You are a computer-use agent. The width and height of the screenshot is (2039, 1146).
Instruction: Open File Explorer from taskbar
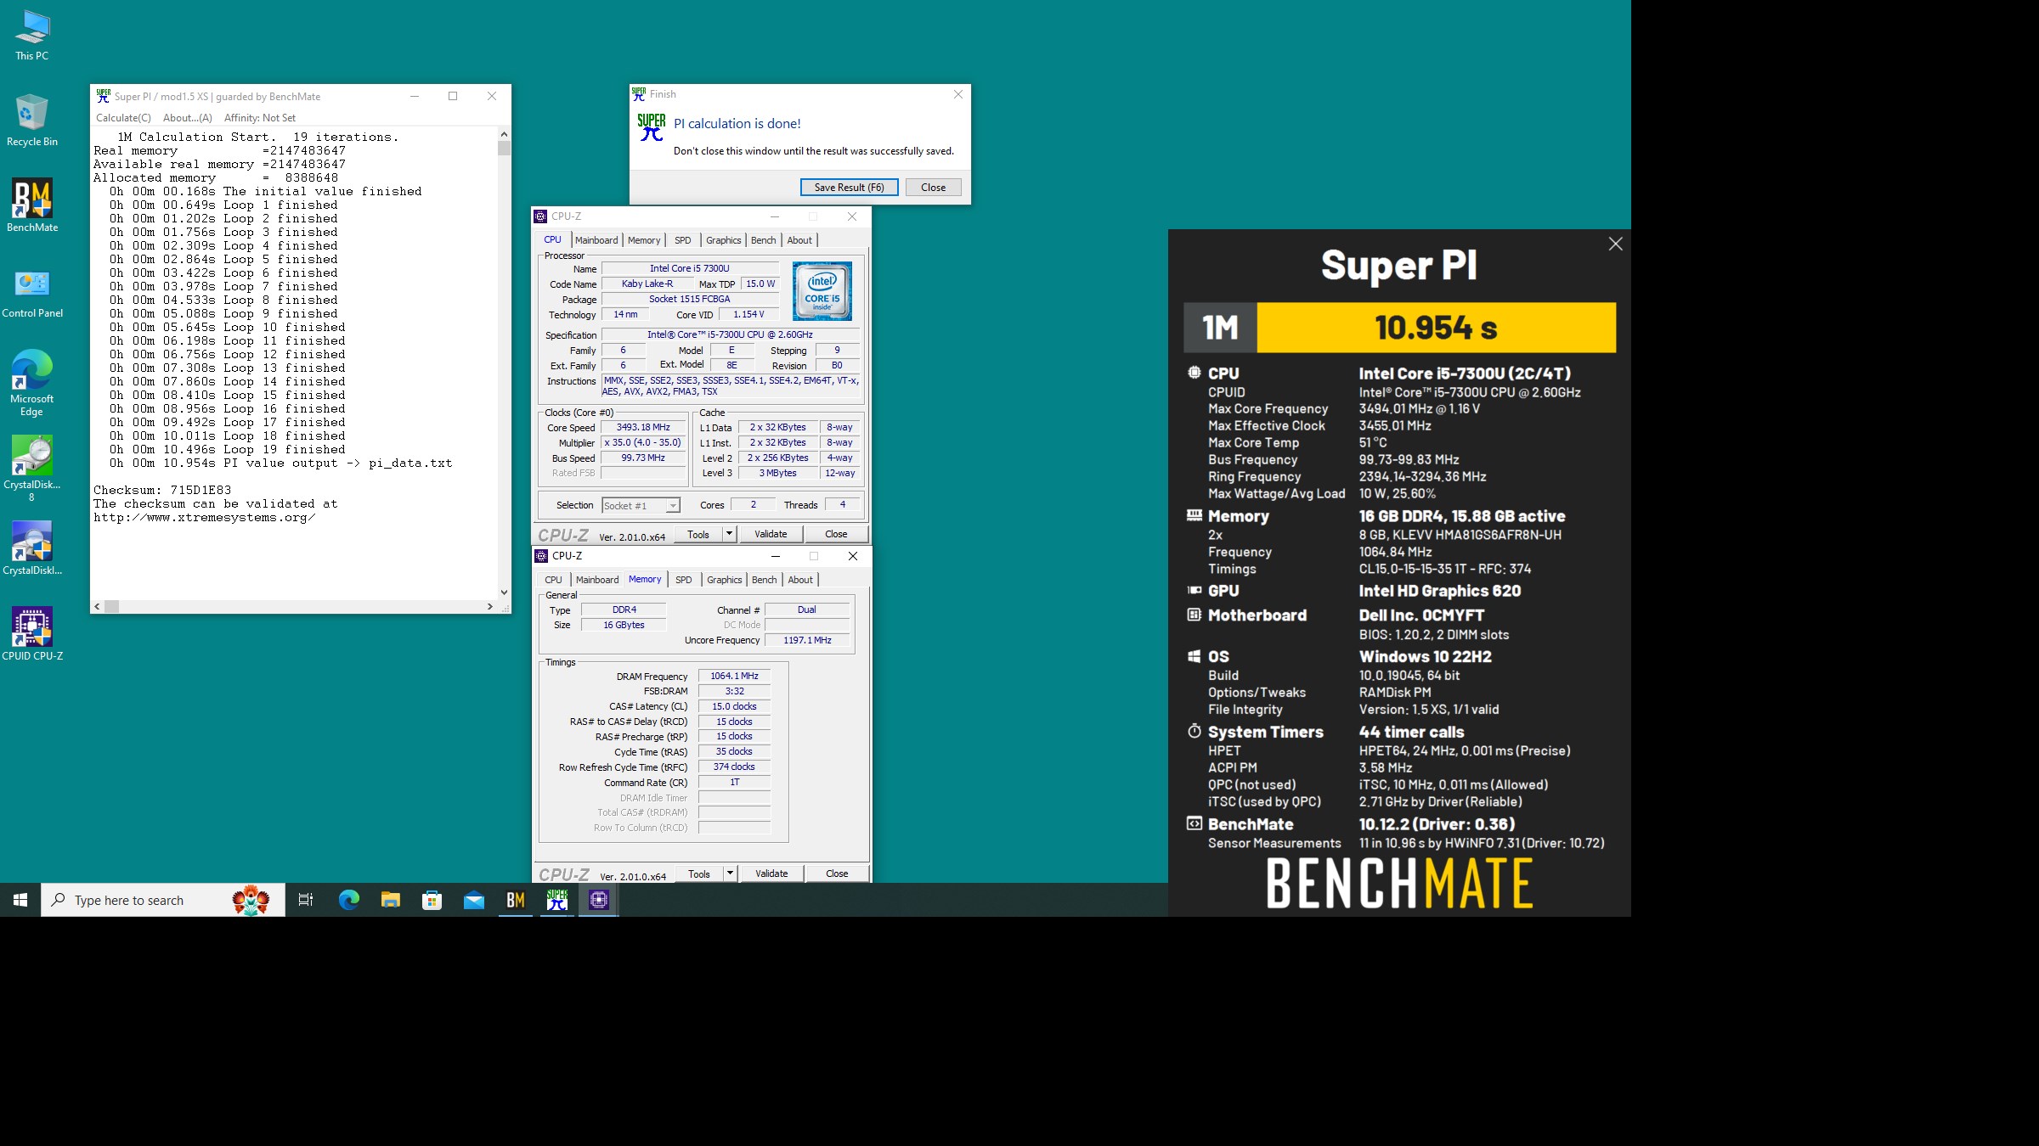390,900
